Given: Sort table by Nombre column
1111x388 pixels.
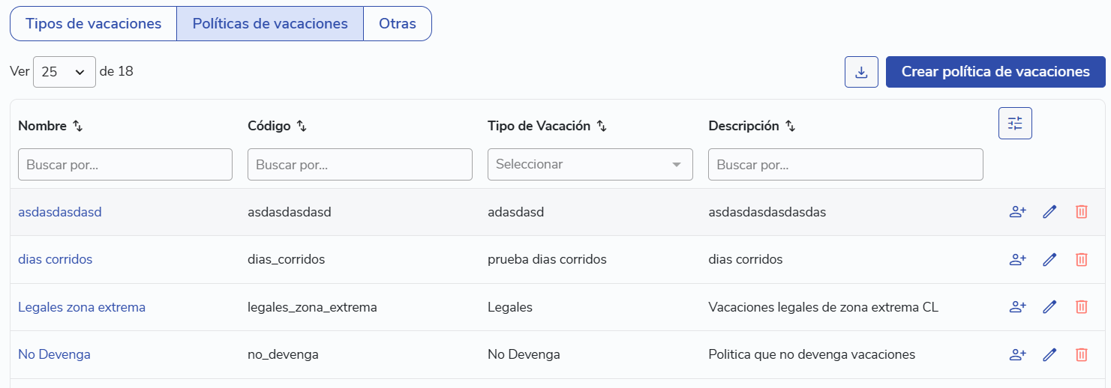Looking at the screenshot, I should 77,127.
